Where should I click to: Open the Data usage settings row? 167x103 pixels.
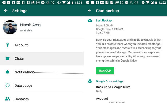pyautogui.click(x=42, y=86)
